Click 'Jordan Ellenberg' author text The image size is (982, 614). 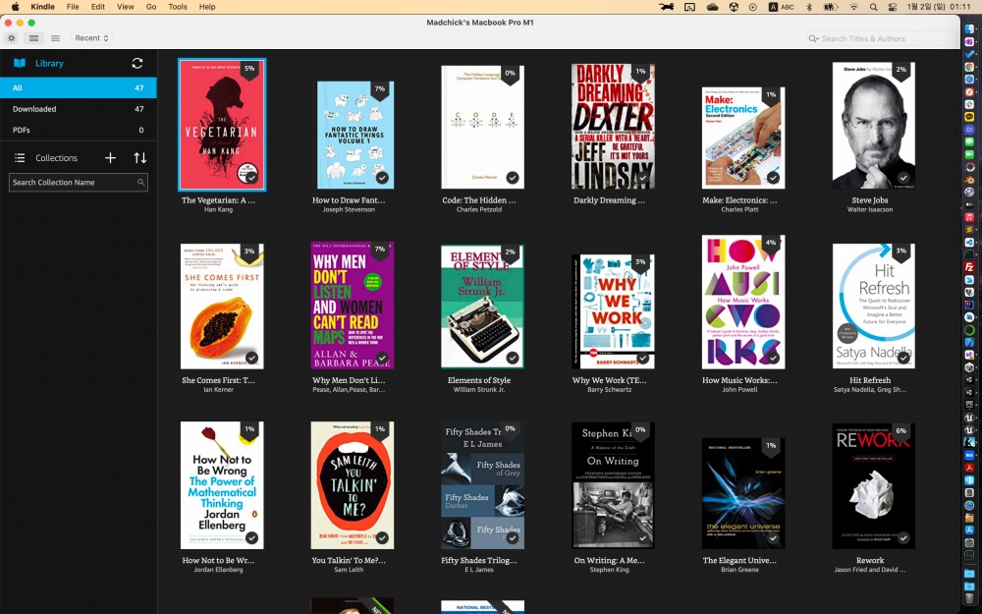point(219,570)
